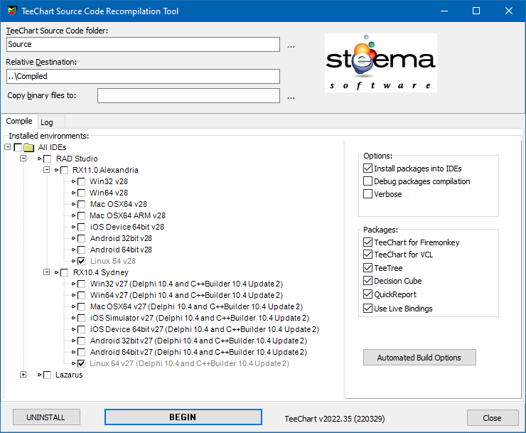Check the RAD Studio checkbox
Viewport: 526px width, 433px height.
(48, 159)
